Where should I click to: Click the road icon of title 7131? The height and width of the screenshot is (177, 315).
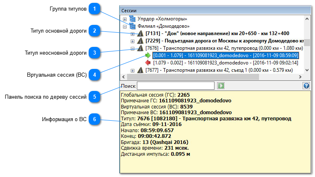pos(140,33)
